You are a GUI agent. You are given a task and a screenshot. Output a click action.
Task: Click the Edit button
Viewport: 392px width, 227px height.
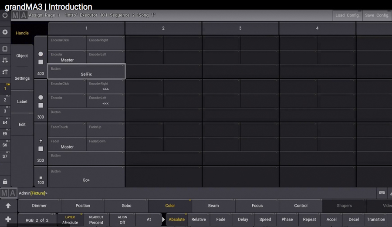[x=22, y=124]
